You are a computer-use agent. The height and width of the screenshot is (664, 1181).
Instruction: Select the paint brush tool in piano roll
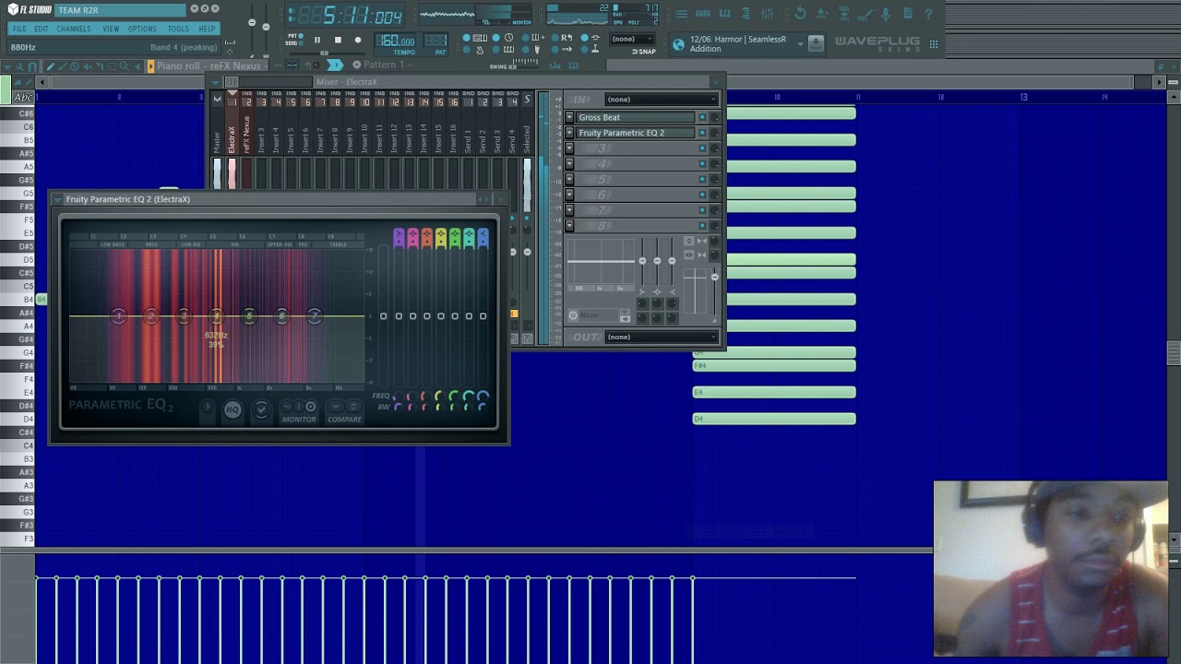(63, 66)
